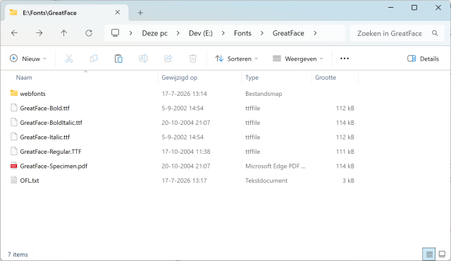
Task: Close the E:\Fonts\GreatFace tab
Action: [x=118, y=13]
